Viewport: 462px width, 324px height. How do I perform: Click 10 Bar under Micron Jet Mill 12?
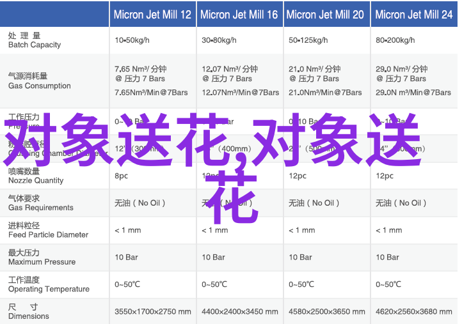pos(127,257)
